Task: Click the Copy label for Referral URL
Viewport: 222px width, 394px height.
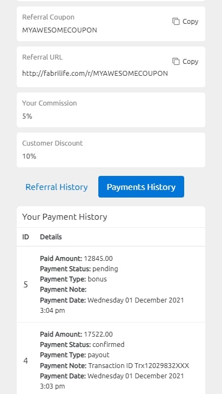Action: [x=190, y=62]
